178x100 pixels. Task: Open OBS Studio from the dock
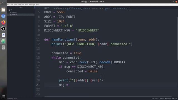pyautogui.click(x=3, y=29)
